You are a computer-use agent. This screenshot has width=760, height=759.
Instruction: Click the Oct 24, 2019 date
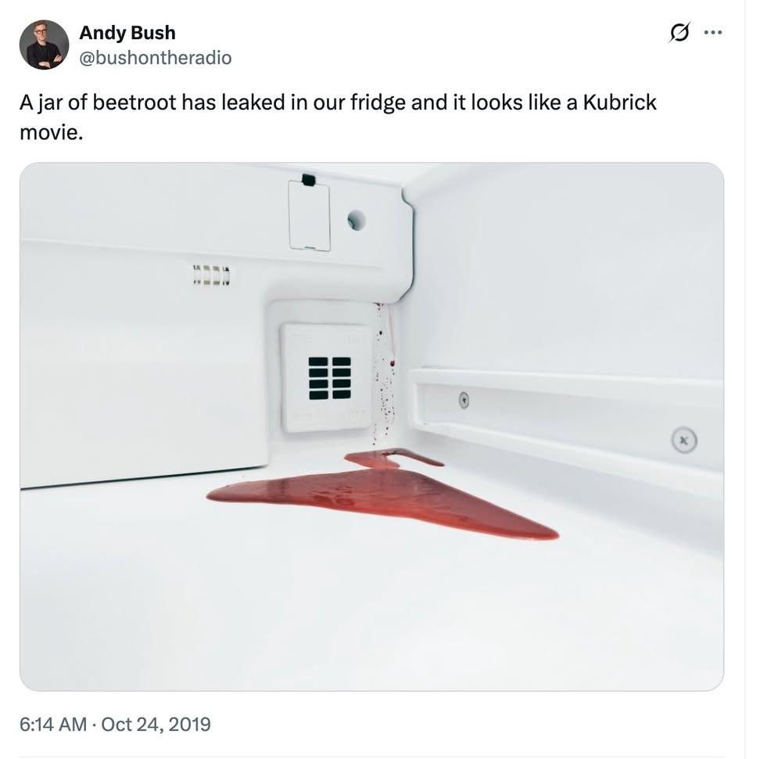pyautogui.click(x=156, y=724)
